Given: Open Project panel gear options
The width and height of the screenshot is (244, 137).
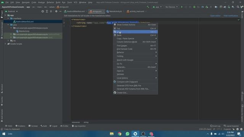Looking at the screenshot, I should point(56,11).
